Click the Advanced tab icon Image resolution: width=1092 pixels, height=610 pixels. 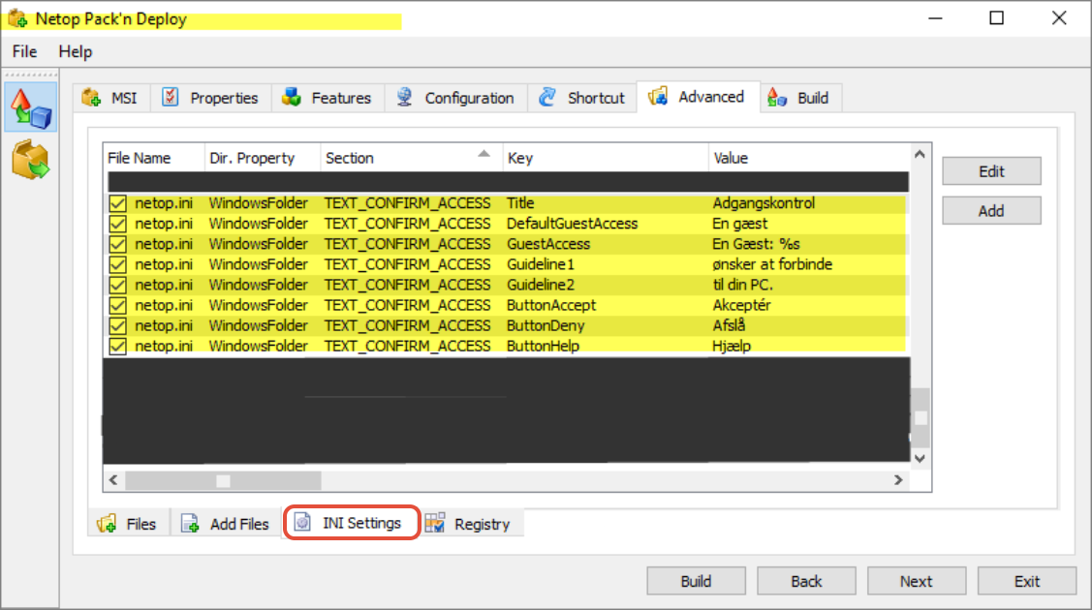658,97
